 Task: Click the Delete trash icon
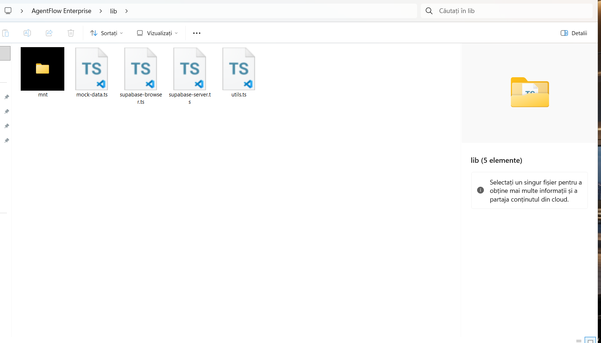click(x=71, y=33)
